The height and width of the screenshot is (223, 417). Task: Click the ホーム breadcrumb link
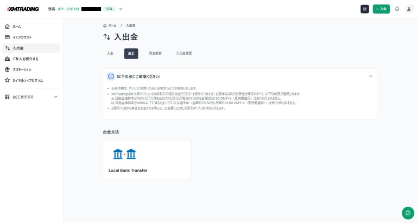pyautogui.click(x=112, y=26)
